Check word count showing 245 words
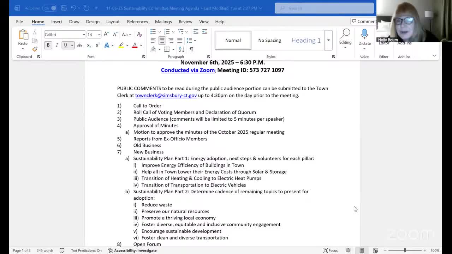The image size is (452, 254). tap(45, 250)
